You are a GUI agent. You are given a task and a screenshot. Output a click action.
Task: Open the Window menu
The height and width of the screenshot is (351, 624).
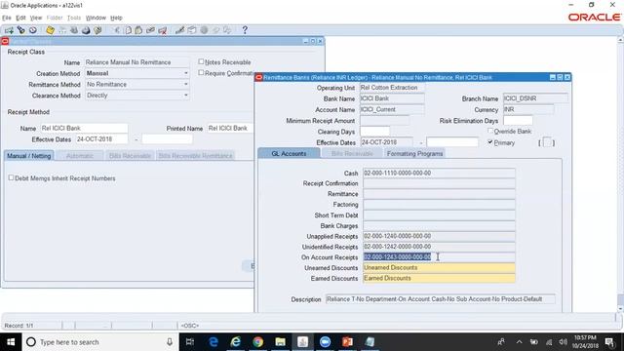pyautogui.click(x=96, y=18)
